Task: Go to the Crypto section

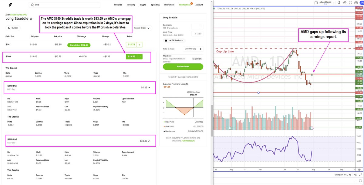Action: (143, 5)
